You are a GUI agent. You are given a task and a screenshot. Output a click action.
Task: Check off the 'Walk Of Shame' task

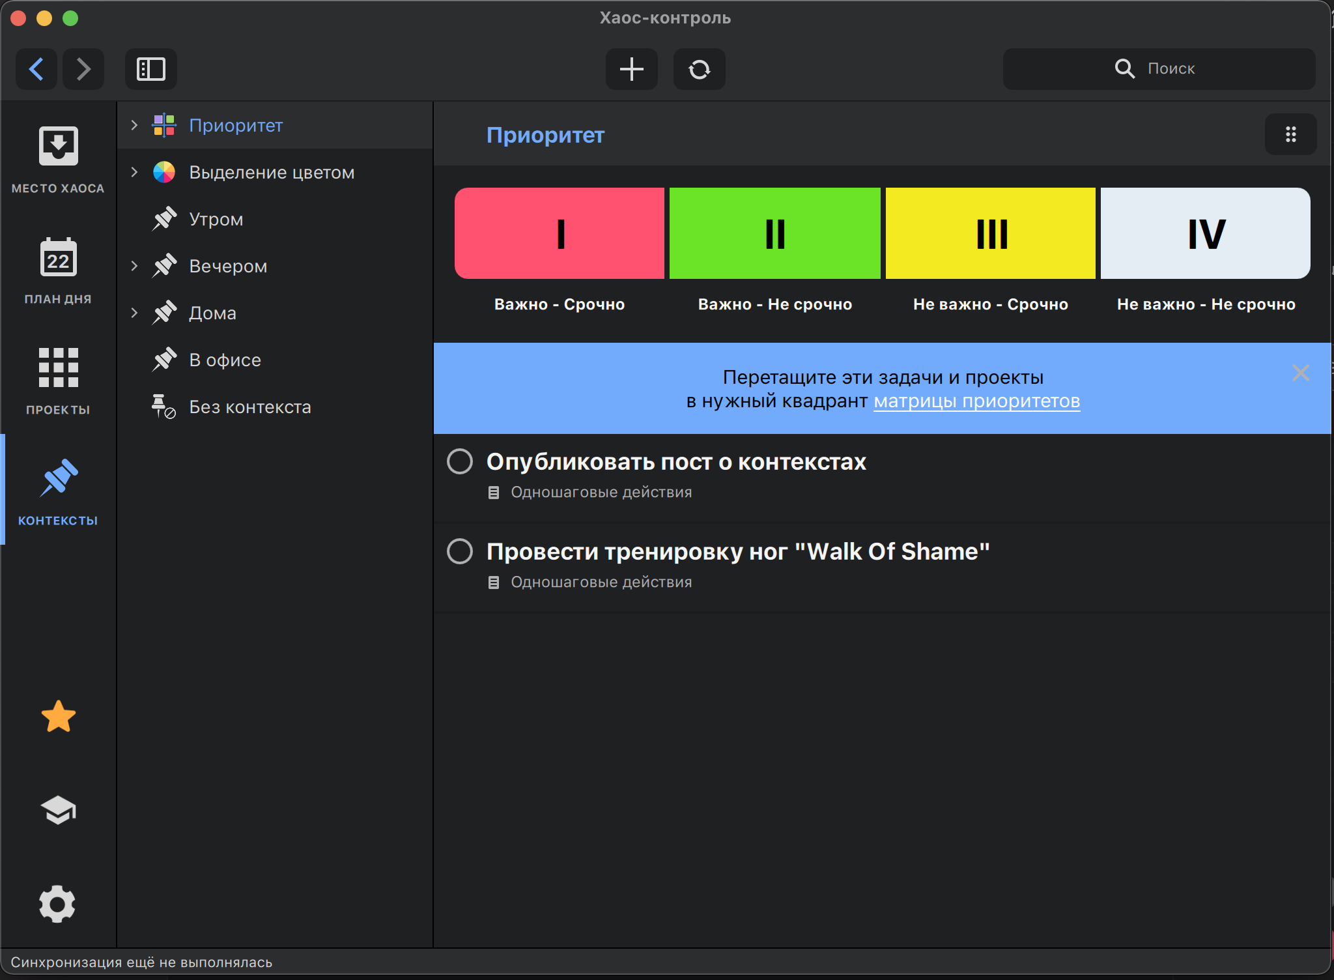tap(460, 551)
